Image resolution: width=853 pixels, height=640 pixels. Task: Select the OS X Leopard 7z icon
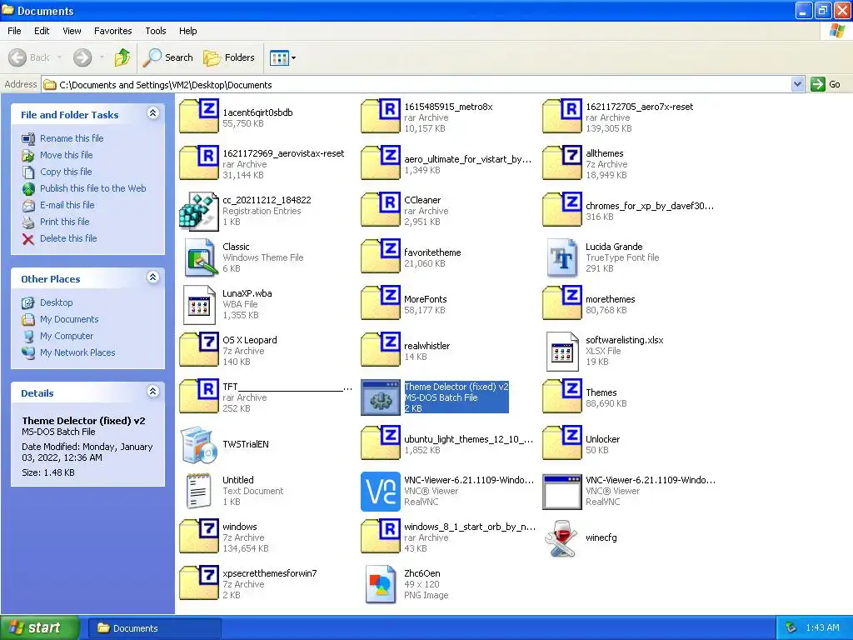[x=199, y=349]
